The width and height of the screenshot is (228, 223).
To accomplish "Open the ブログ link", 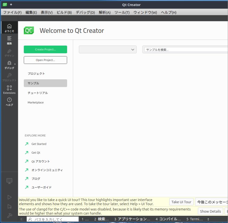I will 36,179.
